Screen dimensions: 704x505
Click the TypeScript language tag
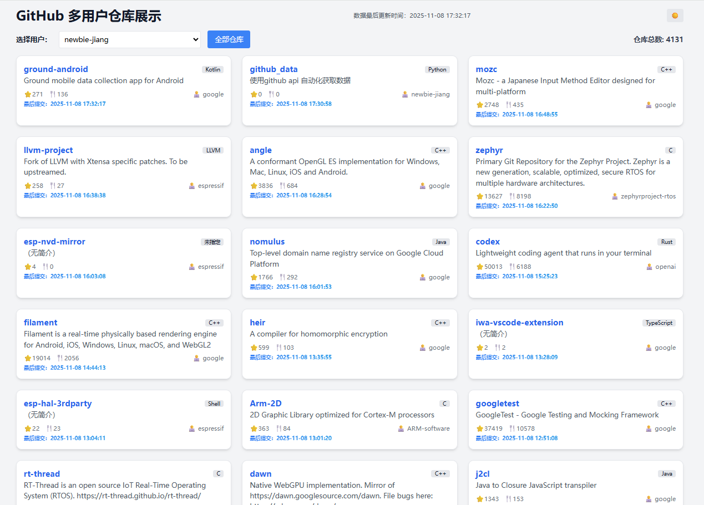(x=659, y=323)
